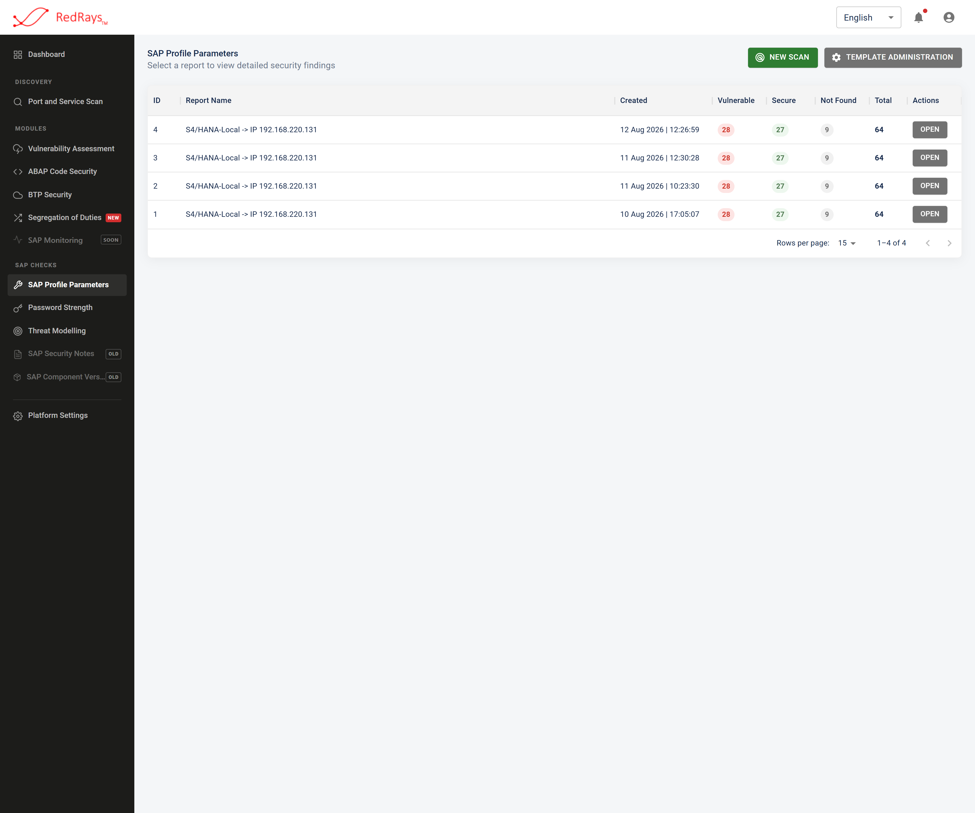975x813 pixels.
Task: Open the rows per page 15 dropdown
Action: [846, 243]
